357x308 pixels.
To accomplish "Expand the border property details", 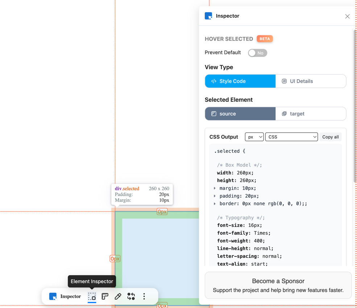I will 215,204.
